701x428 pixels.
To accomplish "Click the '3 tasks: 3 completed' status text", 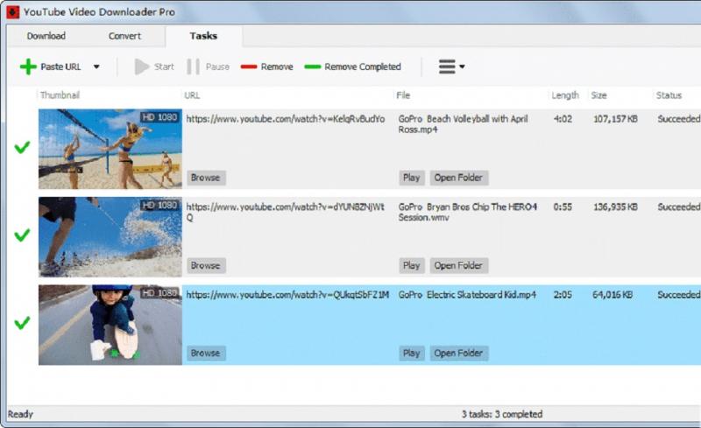I will 502,414.
